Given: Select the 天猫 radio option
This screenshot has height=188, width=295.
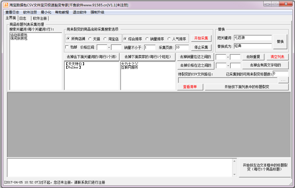Looking at the screenshot, I should tap(90, 39).
